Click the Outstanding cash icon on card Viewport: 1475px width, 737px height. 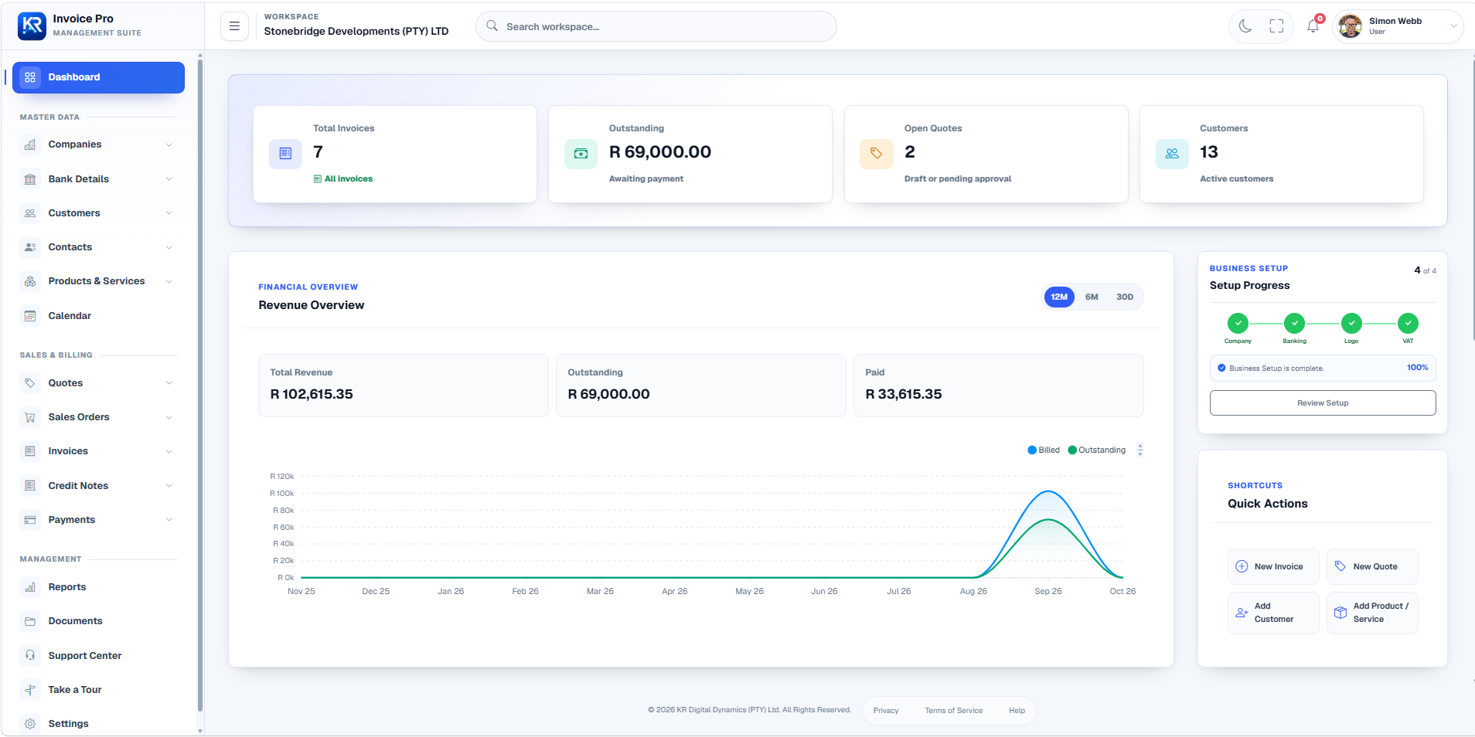click(x=581, y=154)
